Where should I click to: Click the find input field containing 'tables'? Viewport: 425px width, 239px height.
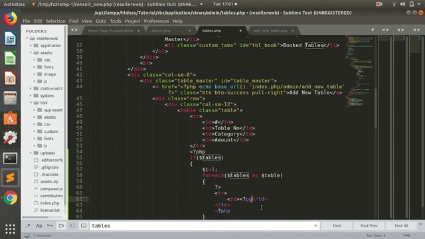[x=201, y=226]
